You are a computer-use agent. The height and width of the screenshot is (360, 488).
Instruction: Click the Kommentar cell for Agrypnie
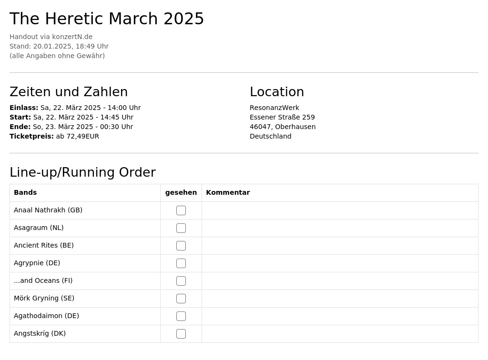point(340,263)
